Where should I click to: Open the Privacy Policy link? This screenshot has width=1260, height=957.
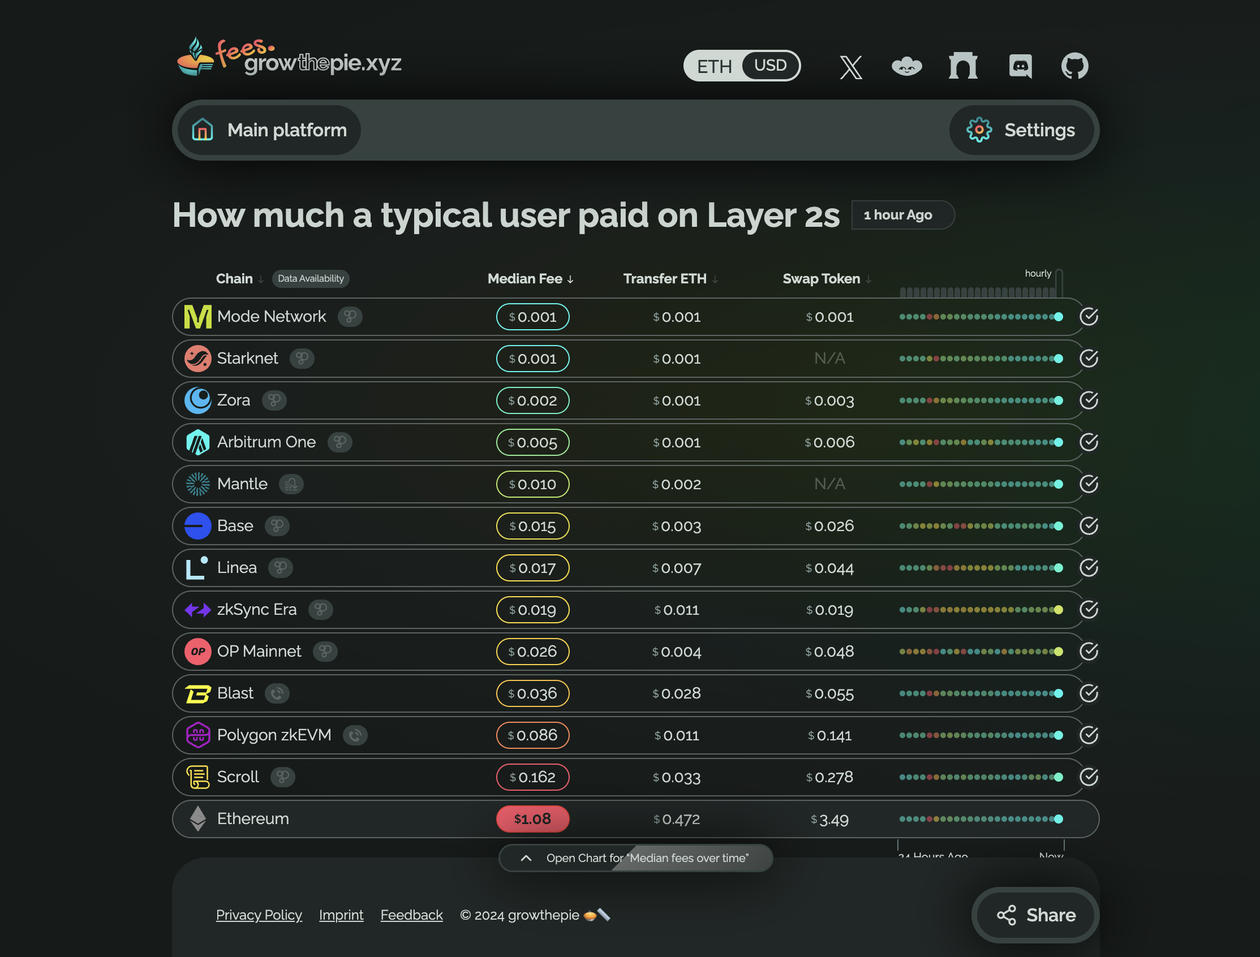pyautogui.click(x=259, y=915)
